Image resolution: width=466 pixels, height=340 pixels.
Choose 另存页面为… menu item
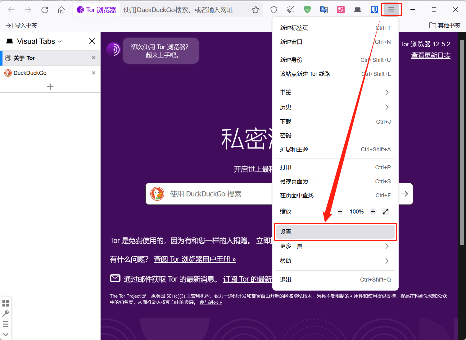[335, 181]
